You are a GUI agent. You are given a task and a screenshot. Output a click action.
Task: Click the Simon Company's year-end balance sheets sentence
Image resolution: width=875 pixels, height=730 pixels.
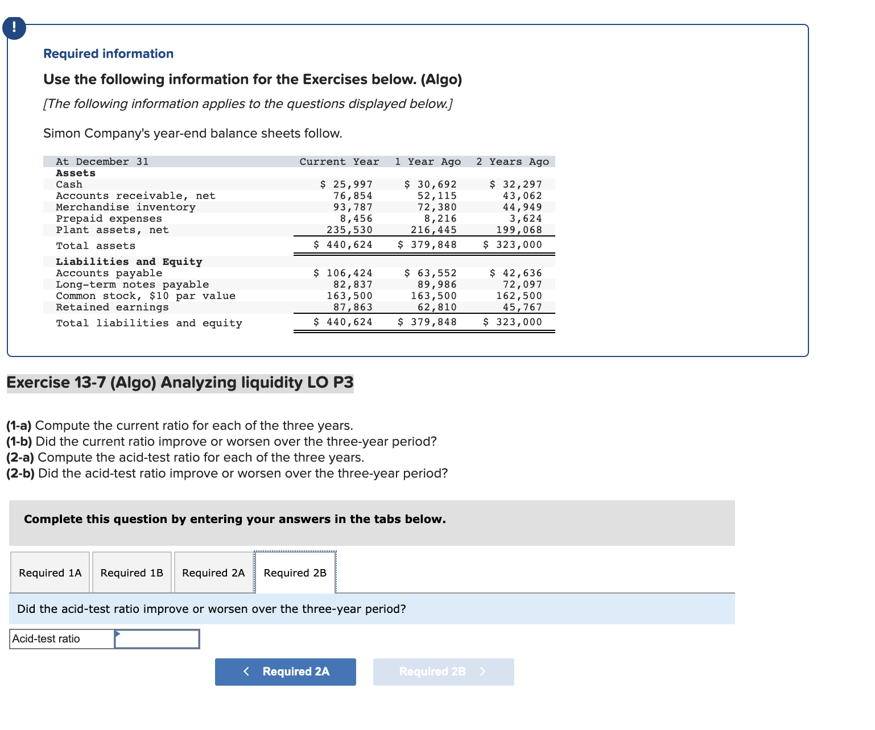(x=193, y=133)
